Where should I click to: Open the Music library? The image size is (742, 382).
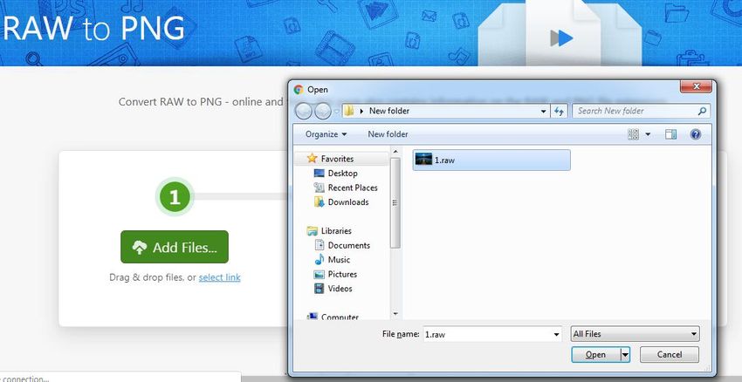pyautogui.click(x=339, y=260)
